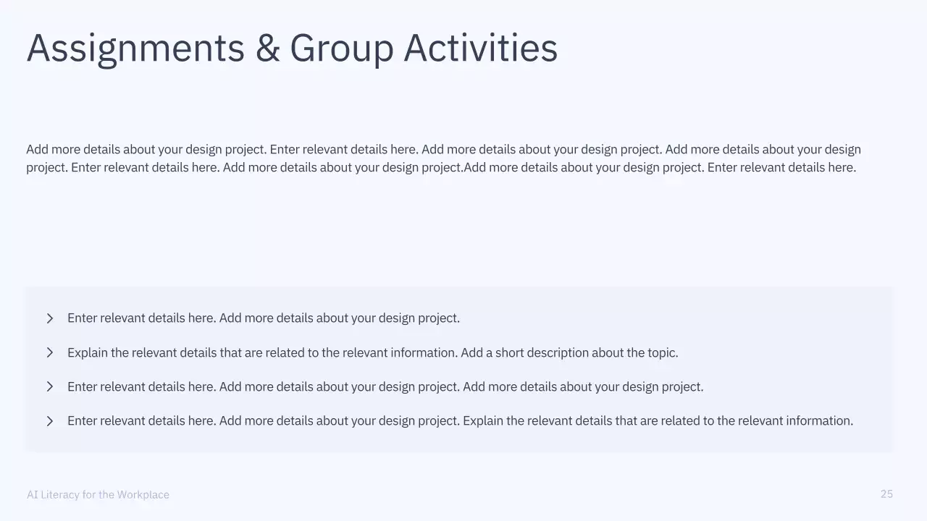Click the second line of the intro paragraph
This screenshot has height=521, width=927.
441,168
